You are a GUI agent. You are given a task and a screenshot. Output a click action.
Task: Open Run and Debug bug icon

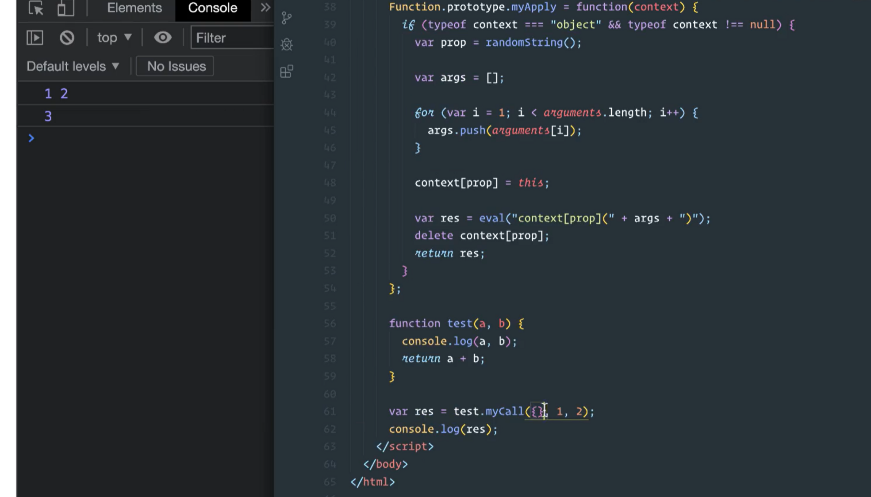[x=287, y=44]
